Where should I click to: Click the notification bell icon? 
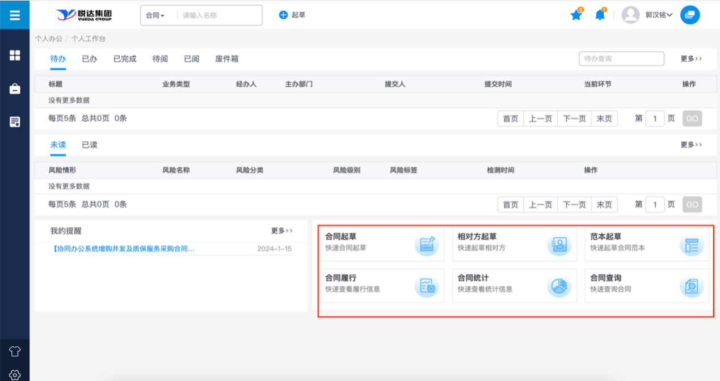tap(600, 15)
